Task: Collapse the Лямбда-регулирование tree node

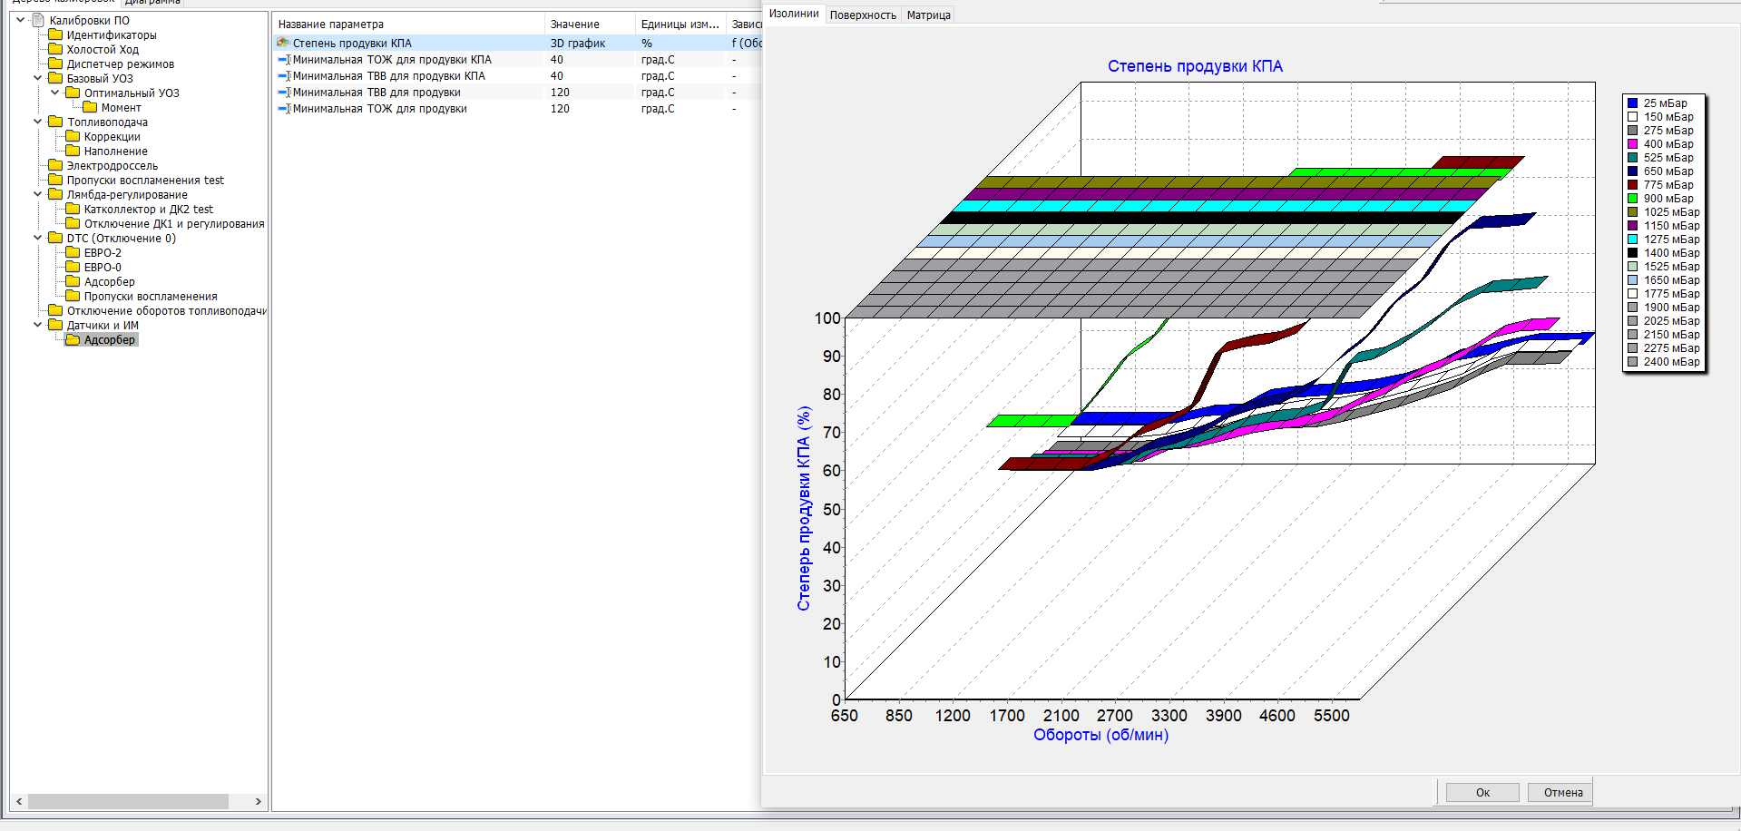Action: (x=37, y=194)
